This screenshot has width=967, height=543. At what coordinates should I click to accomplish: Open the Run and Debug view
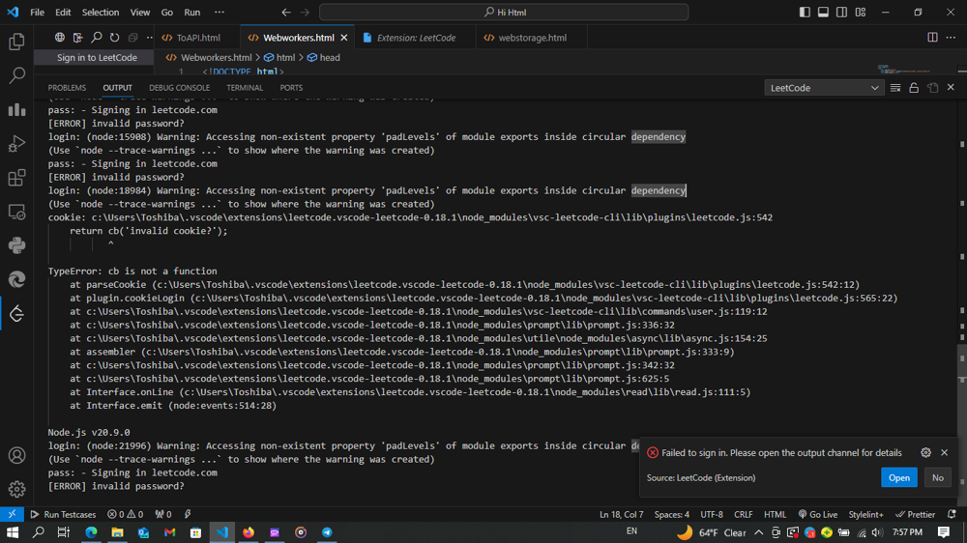coord(16,144)
